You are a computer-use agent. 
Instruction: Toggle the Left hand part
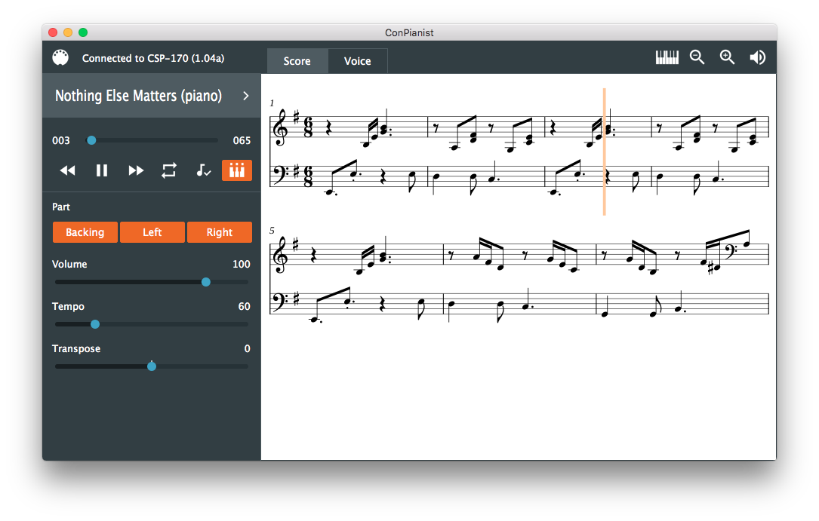pyautogui.click(x=152, y=232)
